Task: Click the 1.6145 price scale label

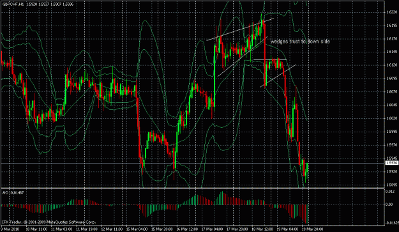Action: coord(391,52)
